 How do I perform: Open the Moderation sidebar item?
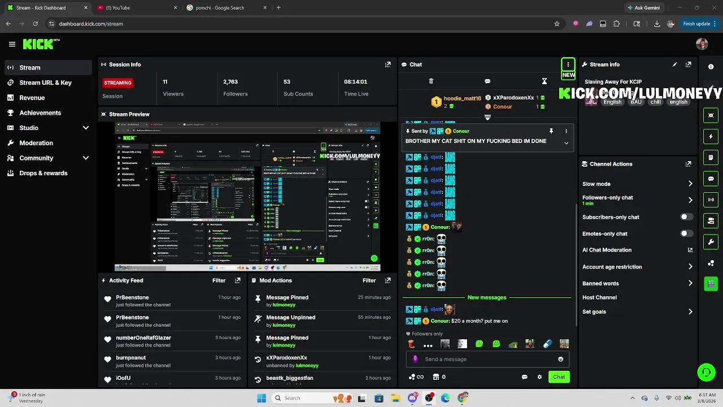47,143
